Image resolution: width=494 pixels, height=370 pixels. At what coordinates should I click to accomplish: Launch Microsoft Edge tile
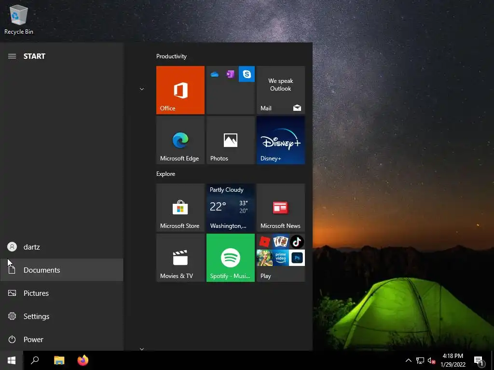point(180,140)
